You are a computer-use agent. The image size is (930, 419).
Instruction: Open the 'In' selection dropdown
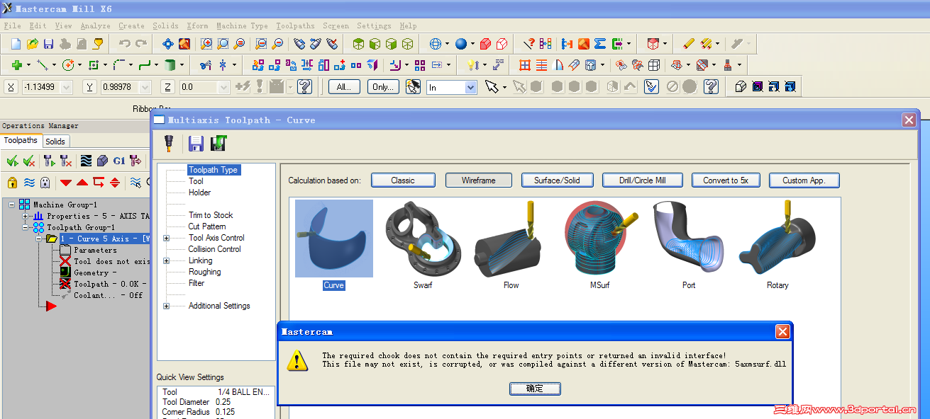[x=471, y=87]
